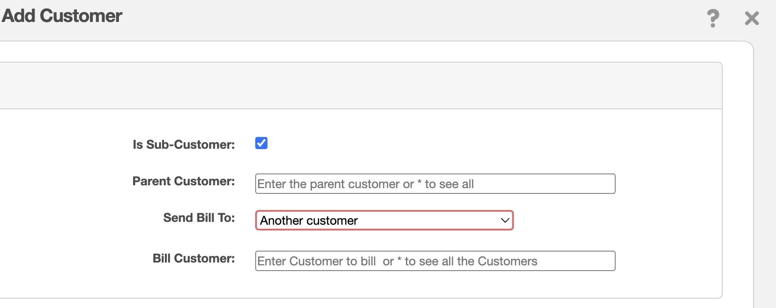Viewport: 776px width, 308px height.
Task: Focus the Bill Customer input field
Action: (435, 261)
